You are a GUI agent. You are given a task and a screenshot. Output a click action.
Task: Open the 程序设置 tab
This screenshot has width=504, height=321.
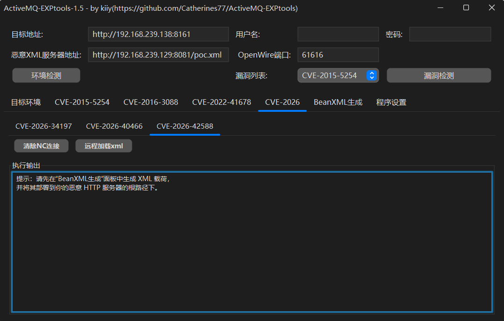tap(391, 102)
